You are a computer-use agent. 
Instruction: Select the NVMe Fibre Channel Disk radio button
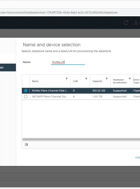coord(26,91)
